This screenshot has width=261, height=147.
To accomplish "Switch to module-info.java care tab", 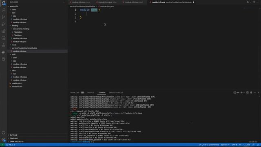I will click(81, 2).
